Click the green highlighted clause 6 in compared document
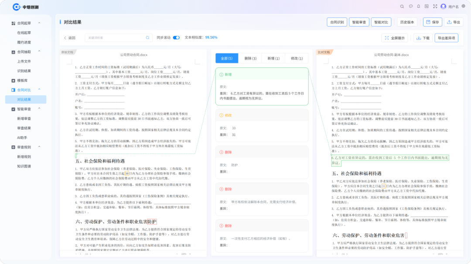471x264 pixels. tap(390, 160)
